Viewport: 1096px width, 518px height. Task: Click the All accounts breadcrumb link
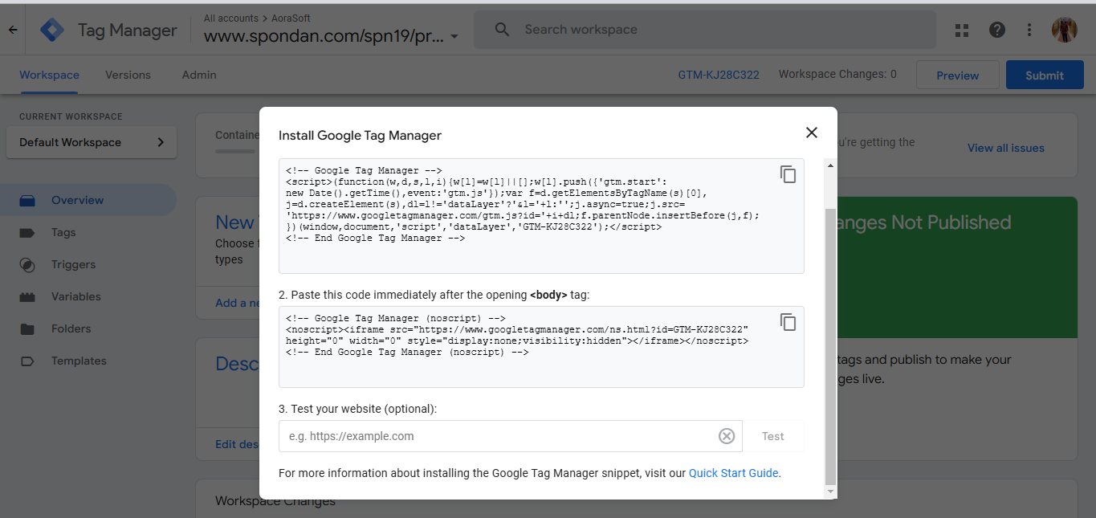231,18
